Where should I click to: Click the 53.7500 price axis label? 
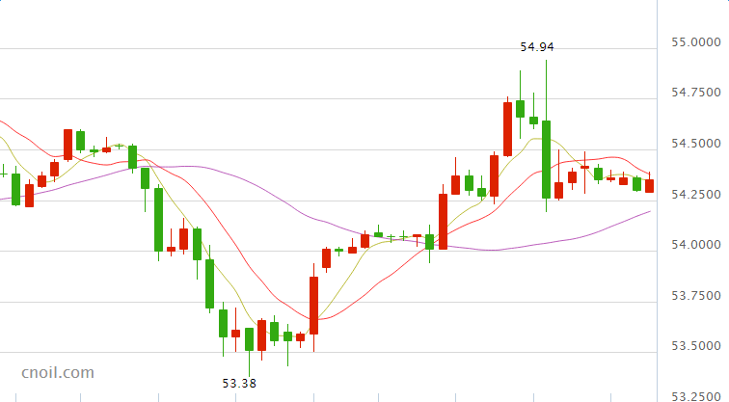696,296
